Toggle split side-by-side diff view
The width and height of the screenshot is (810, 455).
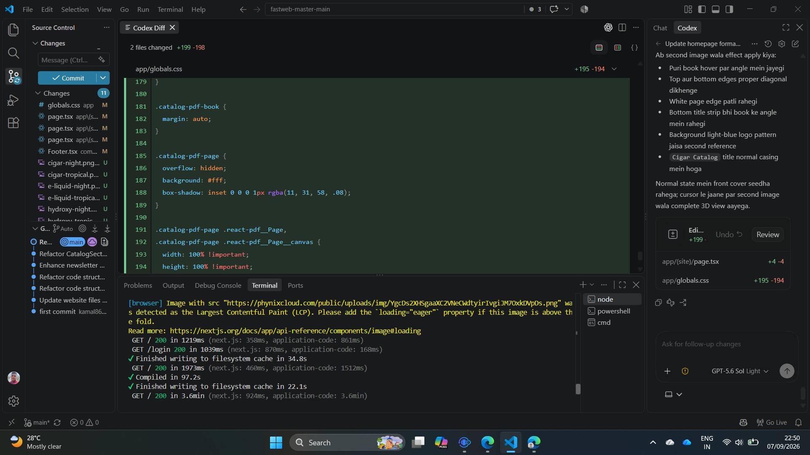618,48
